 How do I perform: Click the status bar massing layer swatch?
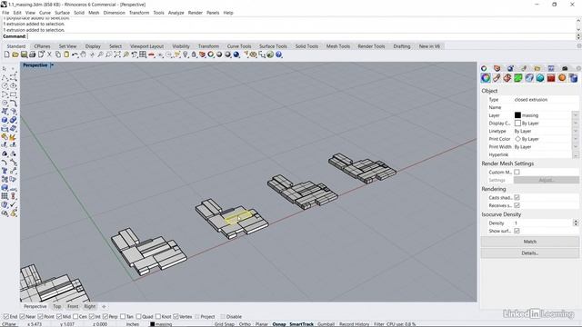pos(152,324)
